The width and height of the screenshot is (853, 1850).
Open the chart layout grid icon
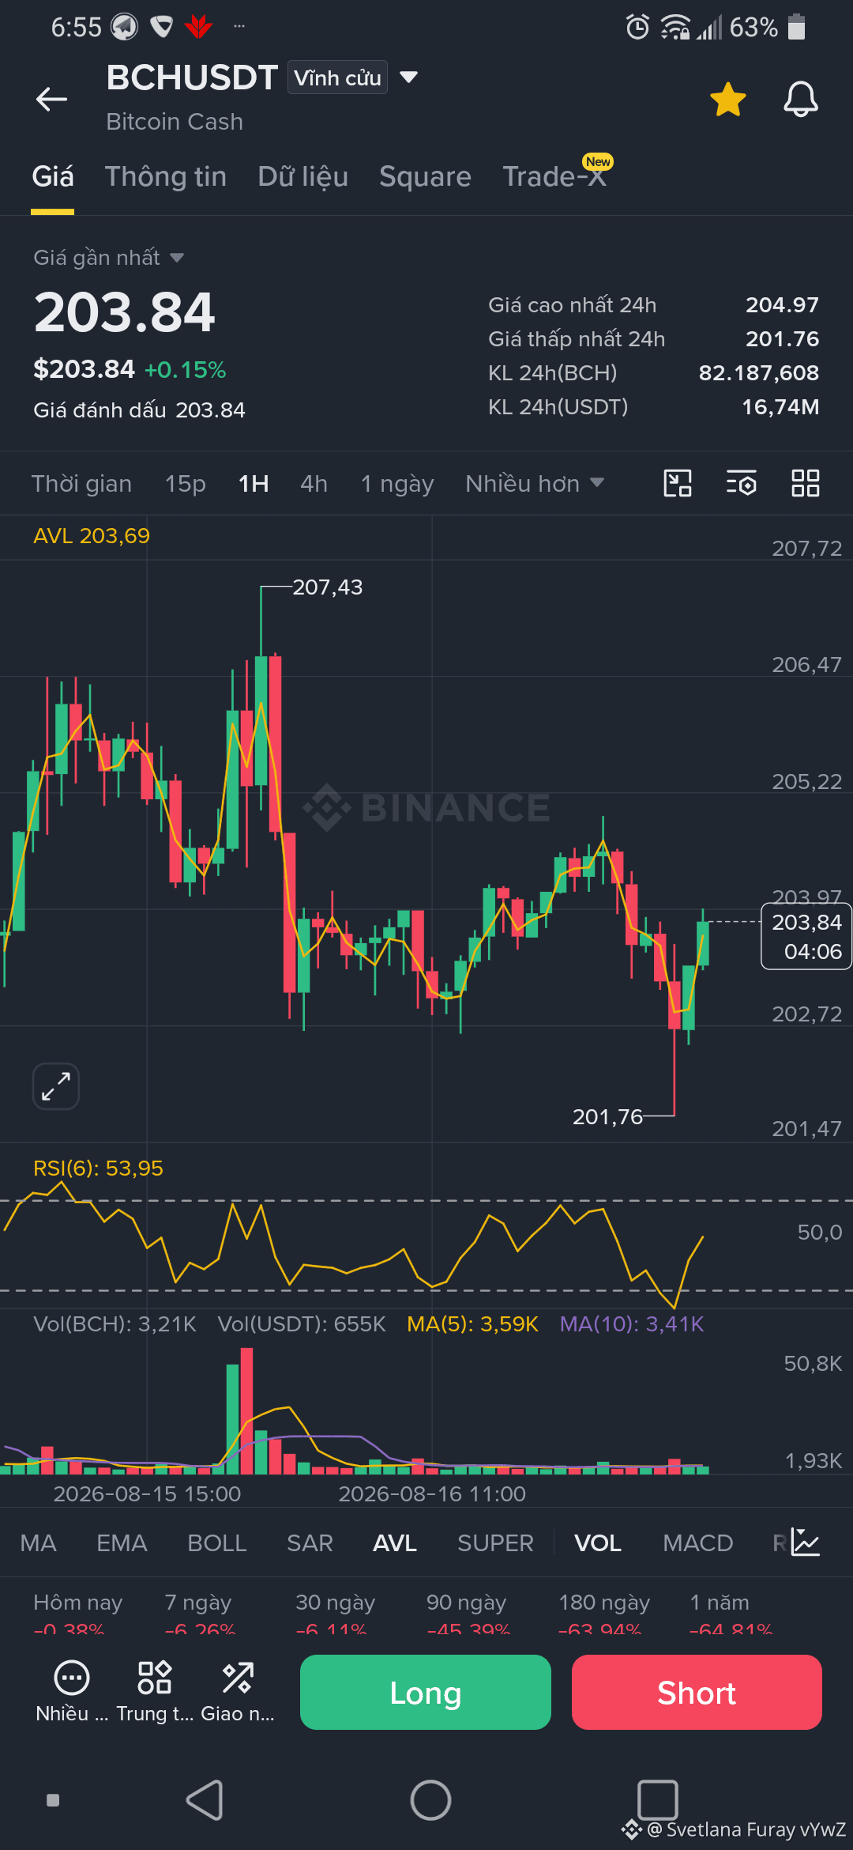pos(806,482)
